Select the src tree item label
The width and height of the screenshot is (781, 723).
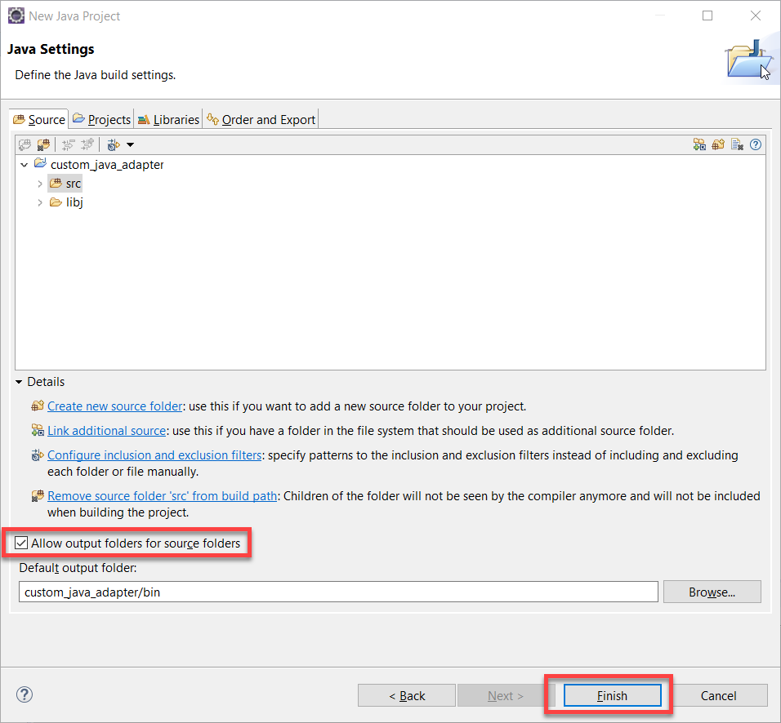pyautogui.click(x=74, y=184)
